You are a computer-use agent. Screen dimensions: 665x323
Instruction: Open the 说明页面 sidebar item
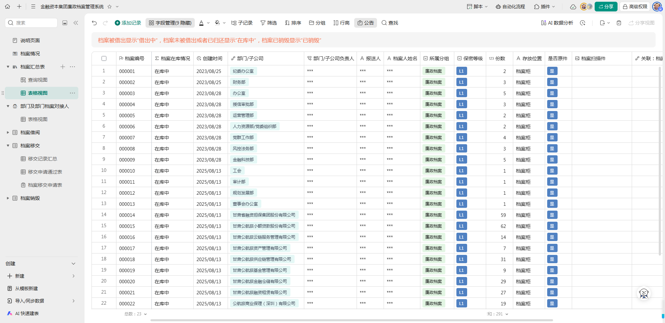30,40
